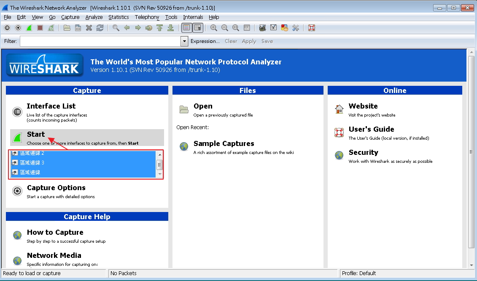This screenshot has height=281, width=477.
Task: Open the Analyze menu
Action: coord(94,17)
